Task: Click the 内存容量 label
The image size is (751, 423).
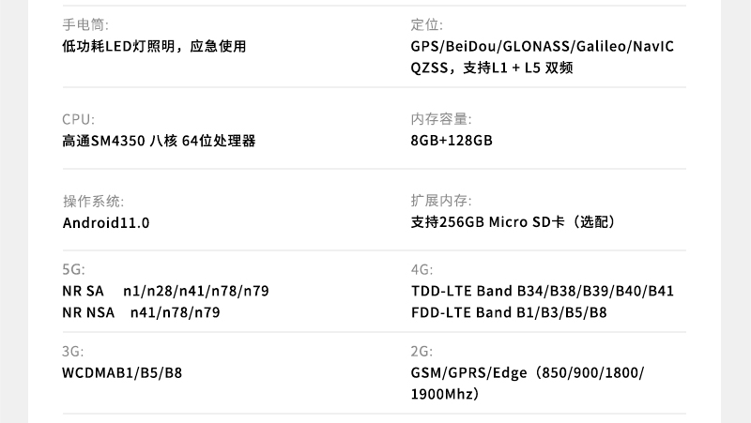Action: [x=441, y=119]
